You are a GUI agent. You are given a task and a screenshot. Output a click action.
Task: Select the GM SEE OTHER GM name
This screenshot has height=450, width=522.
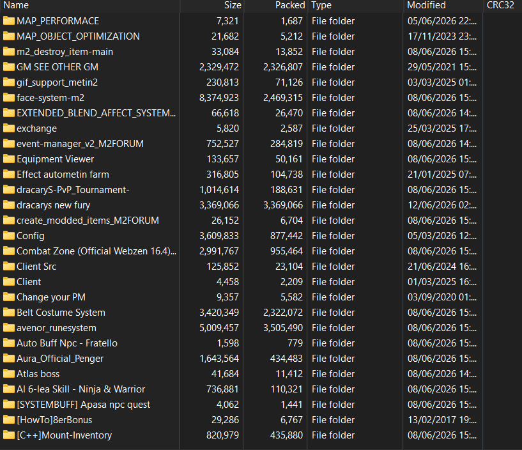coord(58,67)
